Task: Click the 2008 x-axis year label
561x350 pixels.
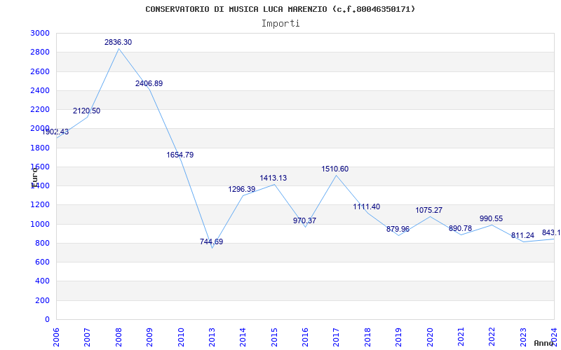Action: [x=119, y=336]
